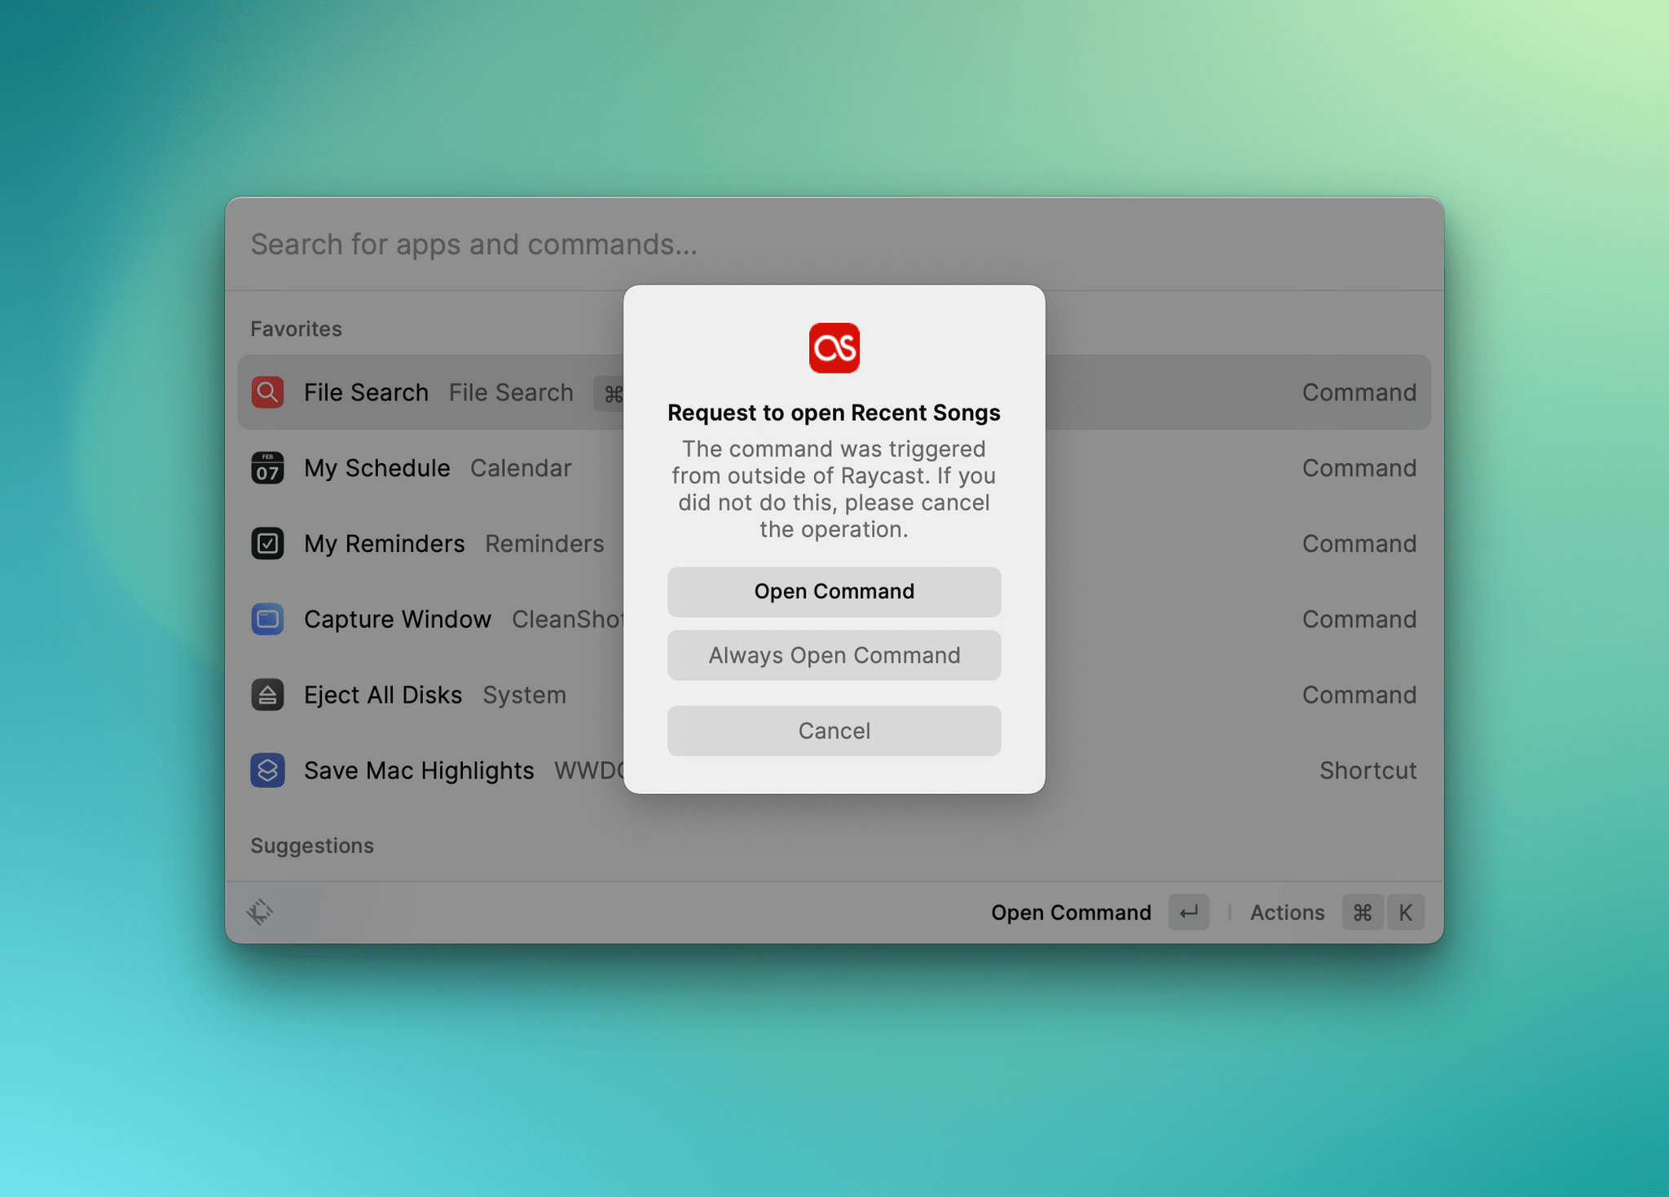
Task: Click the Command key symbol beside Actions
Action: 1363,912
